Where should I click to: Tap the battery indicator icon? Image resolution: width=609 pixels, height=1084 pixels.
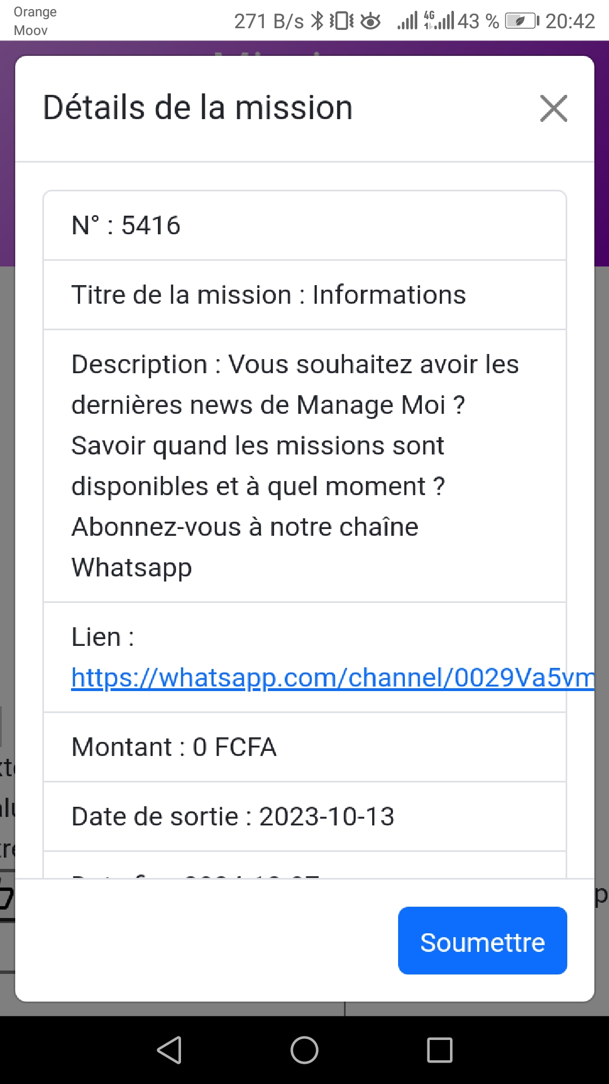tap(522, 21)
